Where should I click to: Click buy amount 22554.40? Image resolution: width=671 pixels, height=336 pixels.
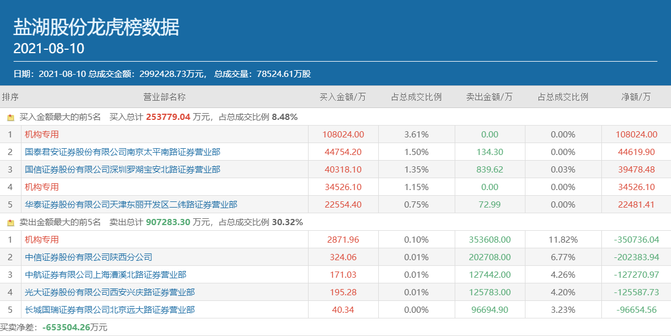tap(343, 204)
